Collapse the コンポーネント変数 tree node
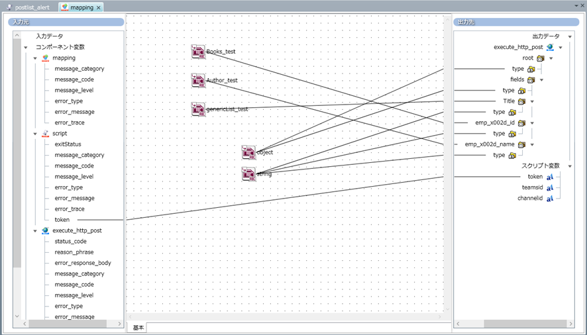This screenshot has height=335, width=587. [25, 48]
